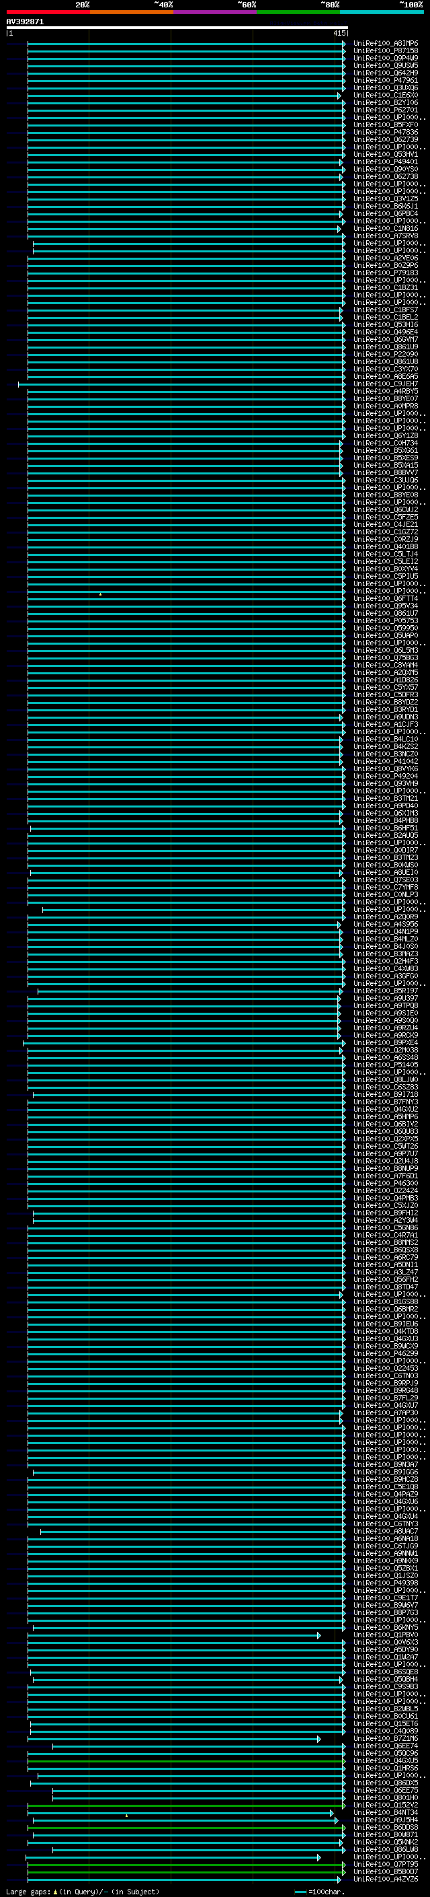Select hit label UniRef100_Q1PBV0
The height and width of the screenshot is (1897, 430).
[x=386, y=1634]
